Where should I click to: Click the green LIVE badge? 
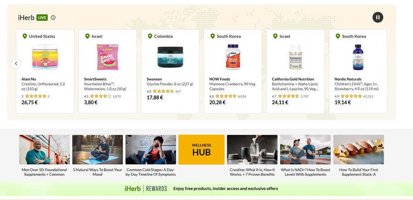42,17
